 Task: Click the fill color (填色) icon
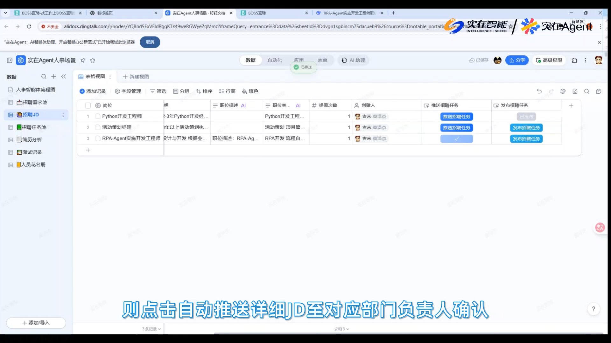pos(244,91)
